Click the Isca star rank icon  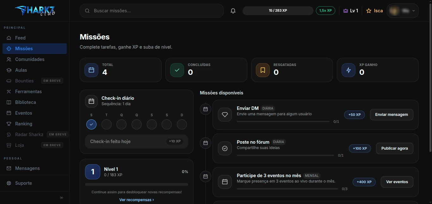pos(368,11)
